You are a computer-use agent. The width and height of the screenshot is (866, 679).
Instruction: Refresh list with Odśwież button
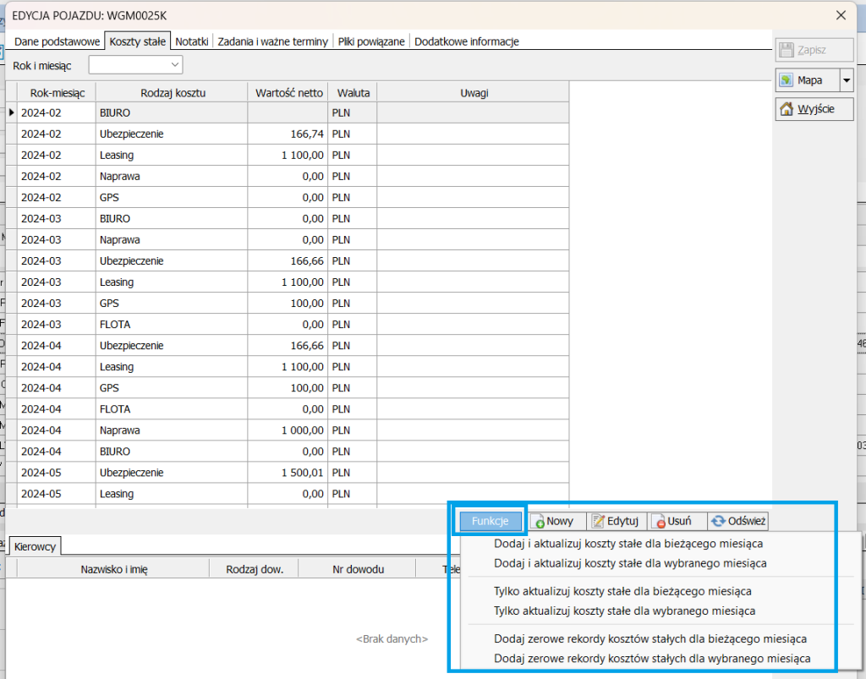[737, 521]
